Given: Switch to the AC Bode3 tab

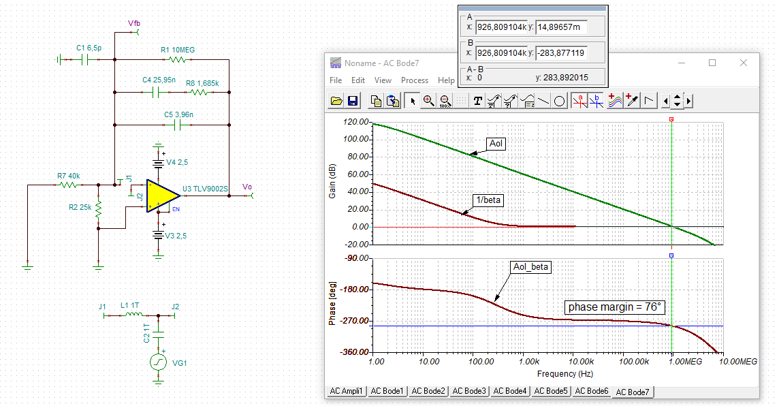Looking at the screenshot, I should coord(469,391).
